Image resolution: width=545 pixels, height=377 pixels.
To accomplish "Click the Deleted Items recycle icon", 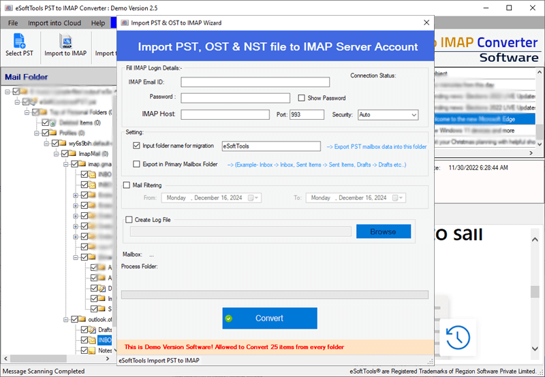I will tap(53, 122).
